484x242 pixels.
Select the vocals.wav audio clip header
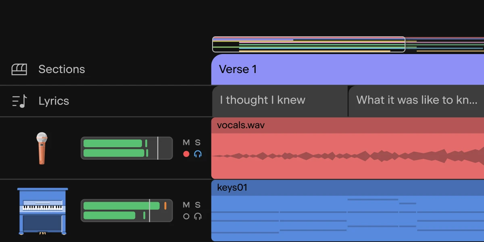point(348,125)
